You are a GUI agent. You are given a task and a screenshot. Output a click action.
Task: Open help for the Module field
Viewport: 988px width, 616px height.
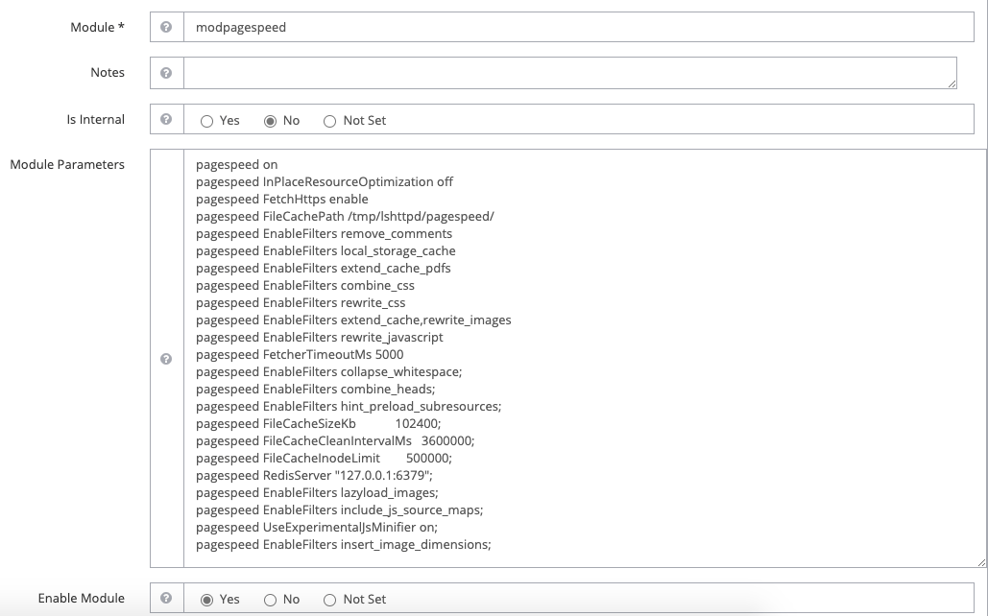pyautogui.click(x=166, y=28)
